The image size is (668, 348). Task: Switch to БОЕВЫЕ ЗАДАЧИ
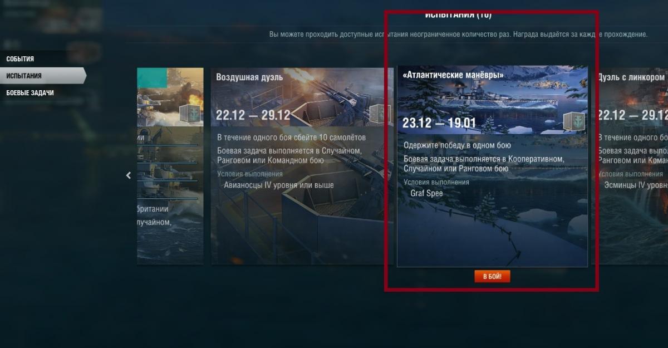(x=30, y=93)
